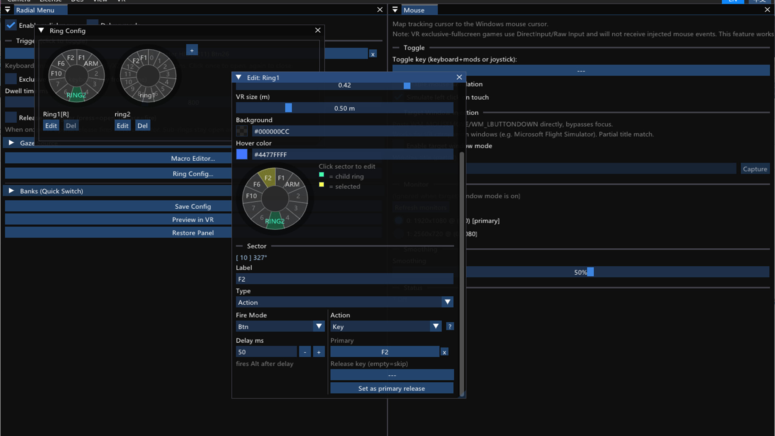
Task: Expand the Banks (Quick Switch) section
Action: click(x=11, y=191)
